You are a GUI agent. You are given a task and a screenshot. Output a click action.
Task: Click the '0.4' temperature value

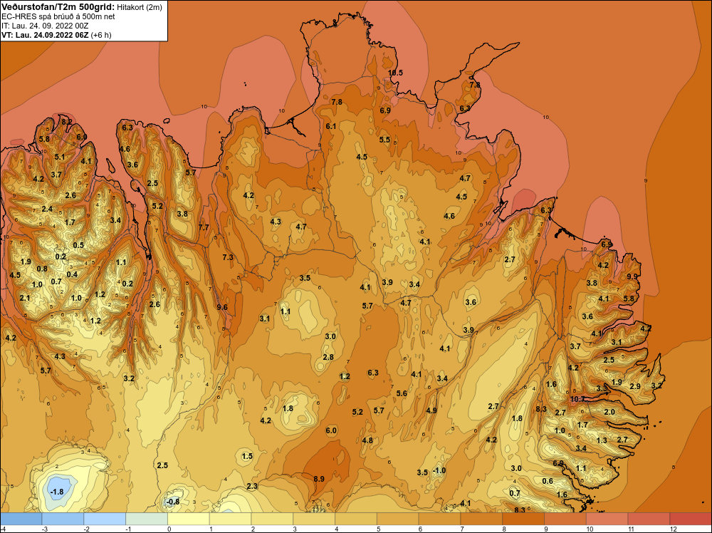(72, 274)
